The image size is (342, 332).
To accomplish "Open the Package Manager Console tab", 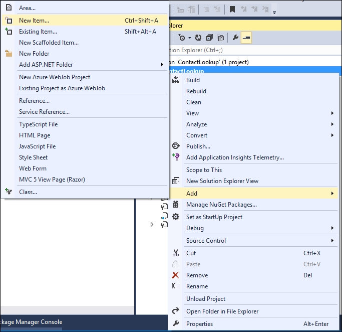I will point(31,322).
